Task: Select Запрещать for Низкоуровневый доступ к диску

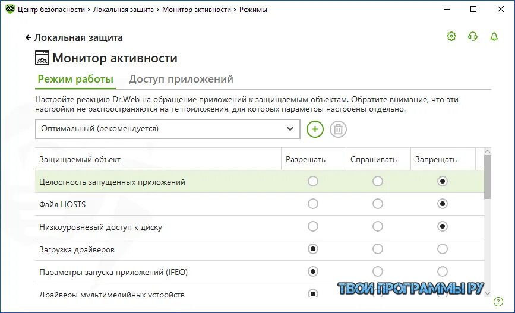Action: tap(443, 226)
